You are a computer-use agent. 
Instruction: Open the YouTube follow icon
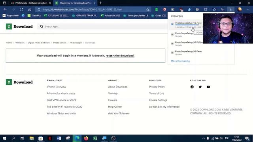pos(208,87)
